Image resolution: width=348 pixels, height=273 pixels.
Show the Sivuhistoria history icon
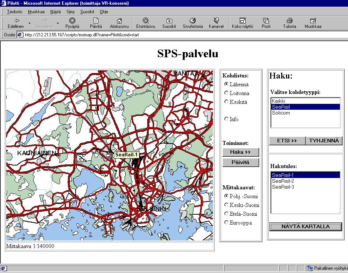pos(193,21)
